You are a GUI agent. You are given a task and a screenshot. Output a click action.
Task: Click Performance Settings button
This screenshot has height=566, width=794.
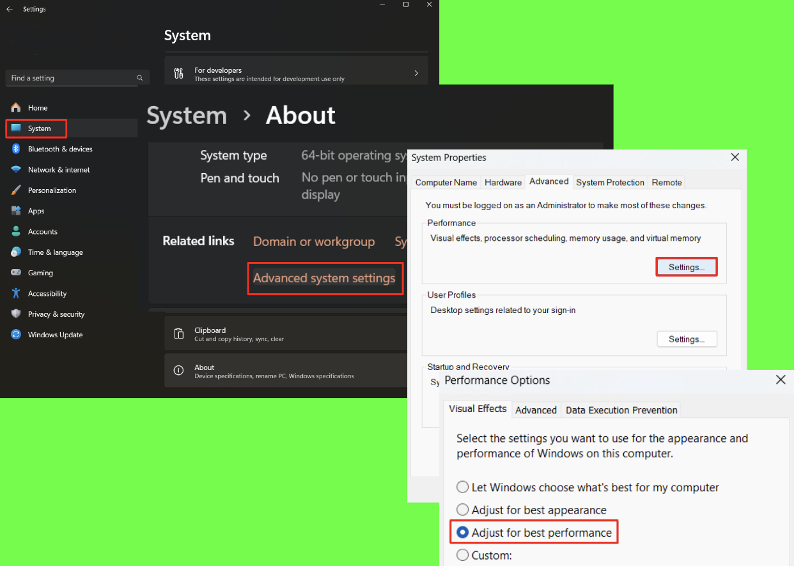point(687,267)
